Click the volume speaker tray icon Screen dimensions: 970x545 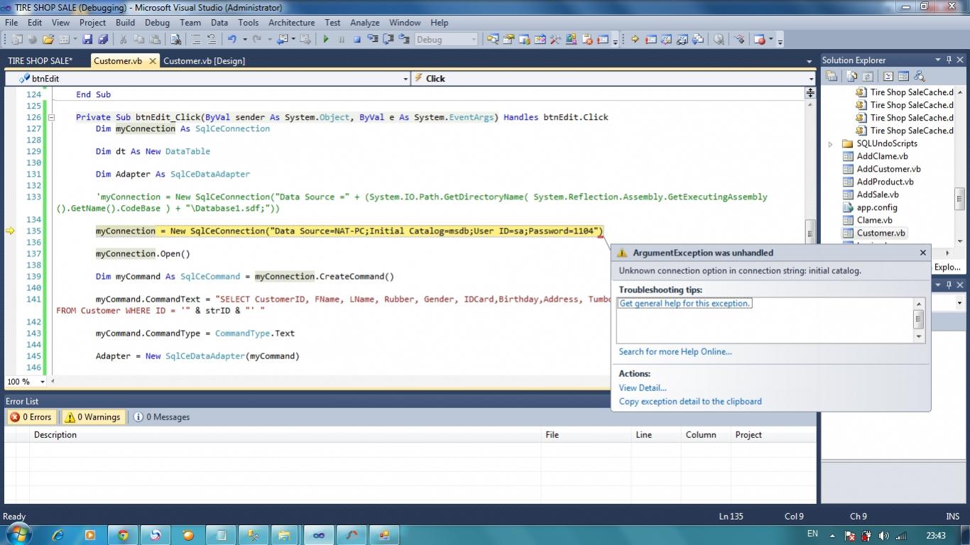pos(883,536)
